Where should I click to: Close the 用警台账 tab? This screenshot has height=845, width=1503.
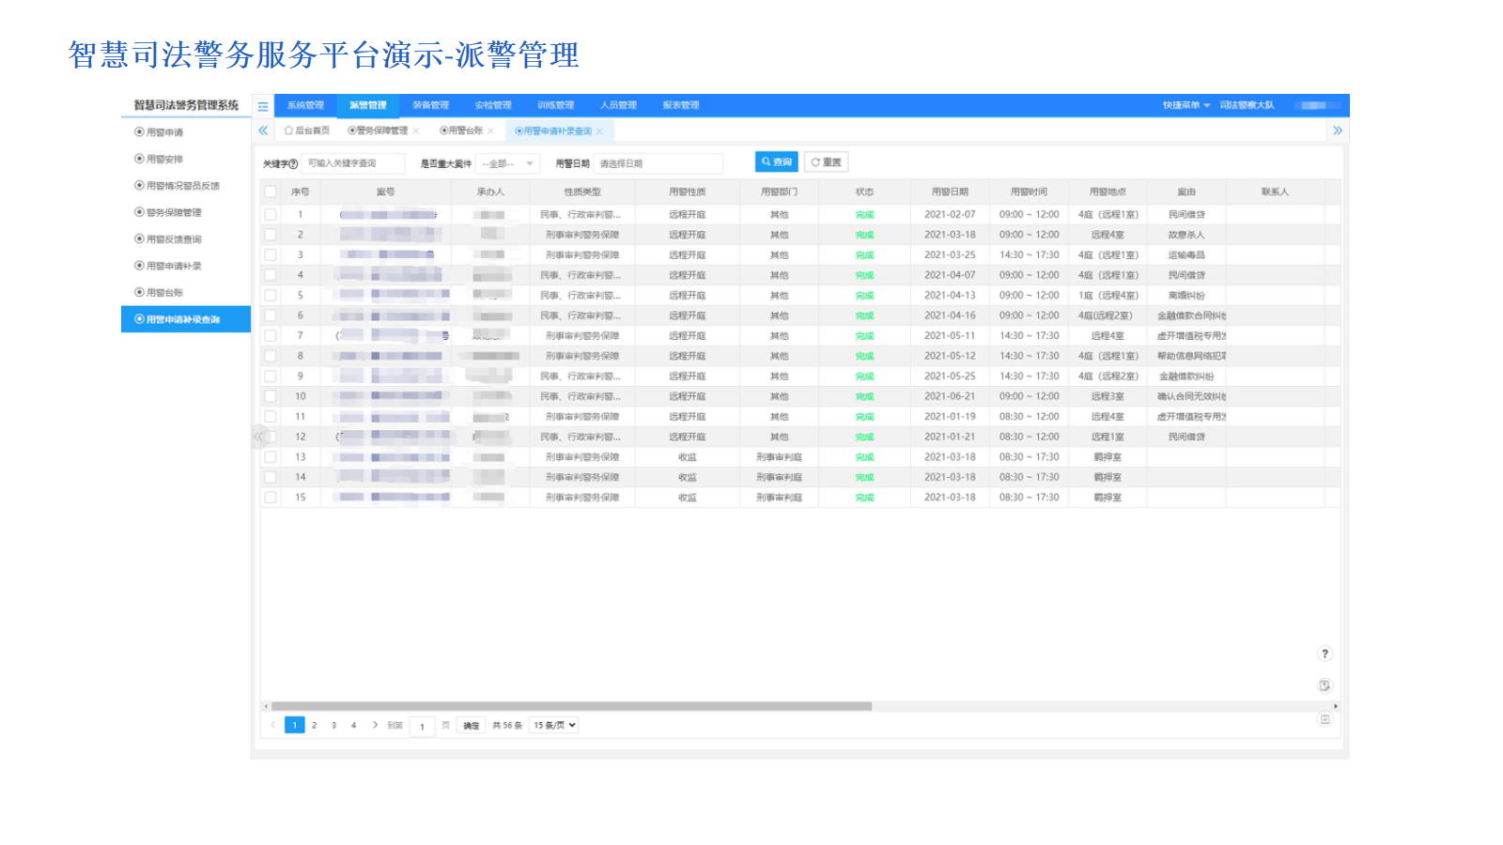490,131
